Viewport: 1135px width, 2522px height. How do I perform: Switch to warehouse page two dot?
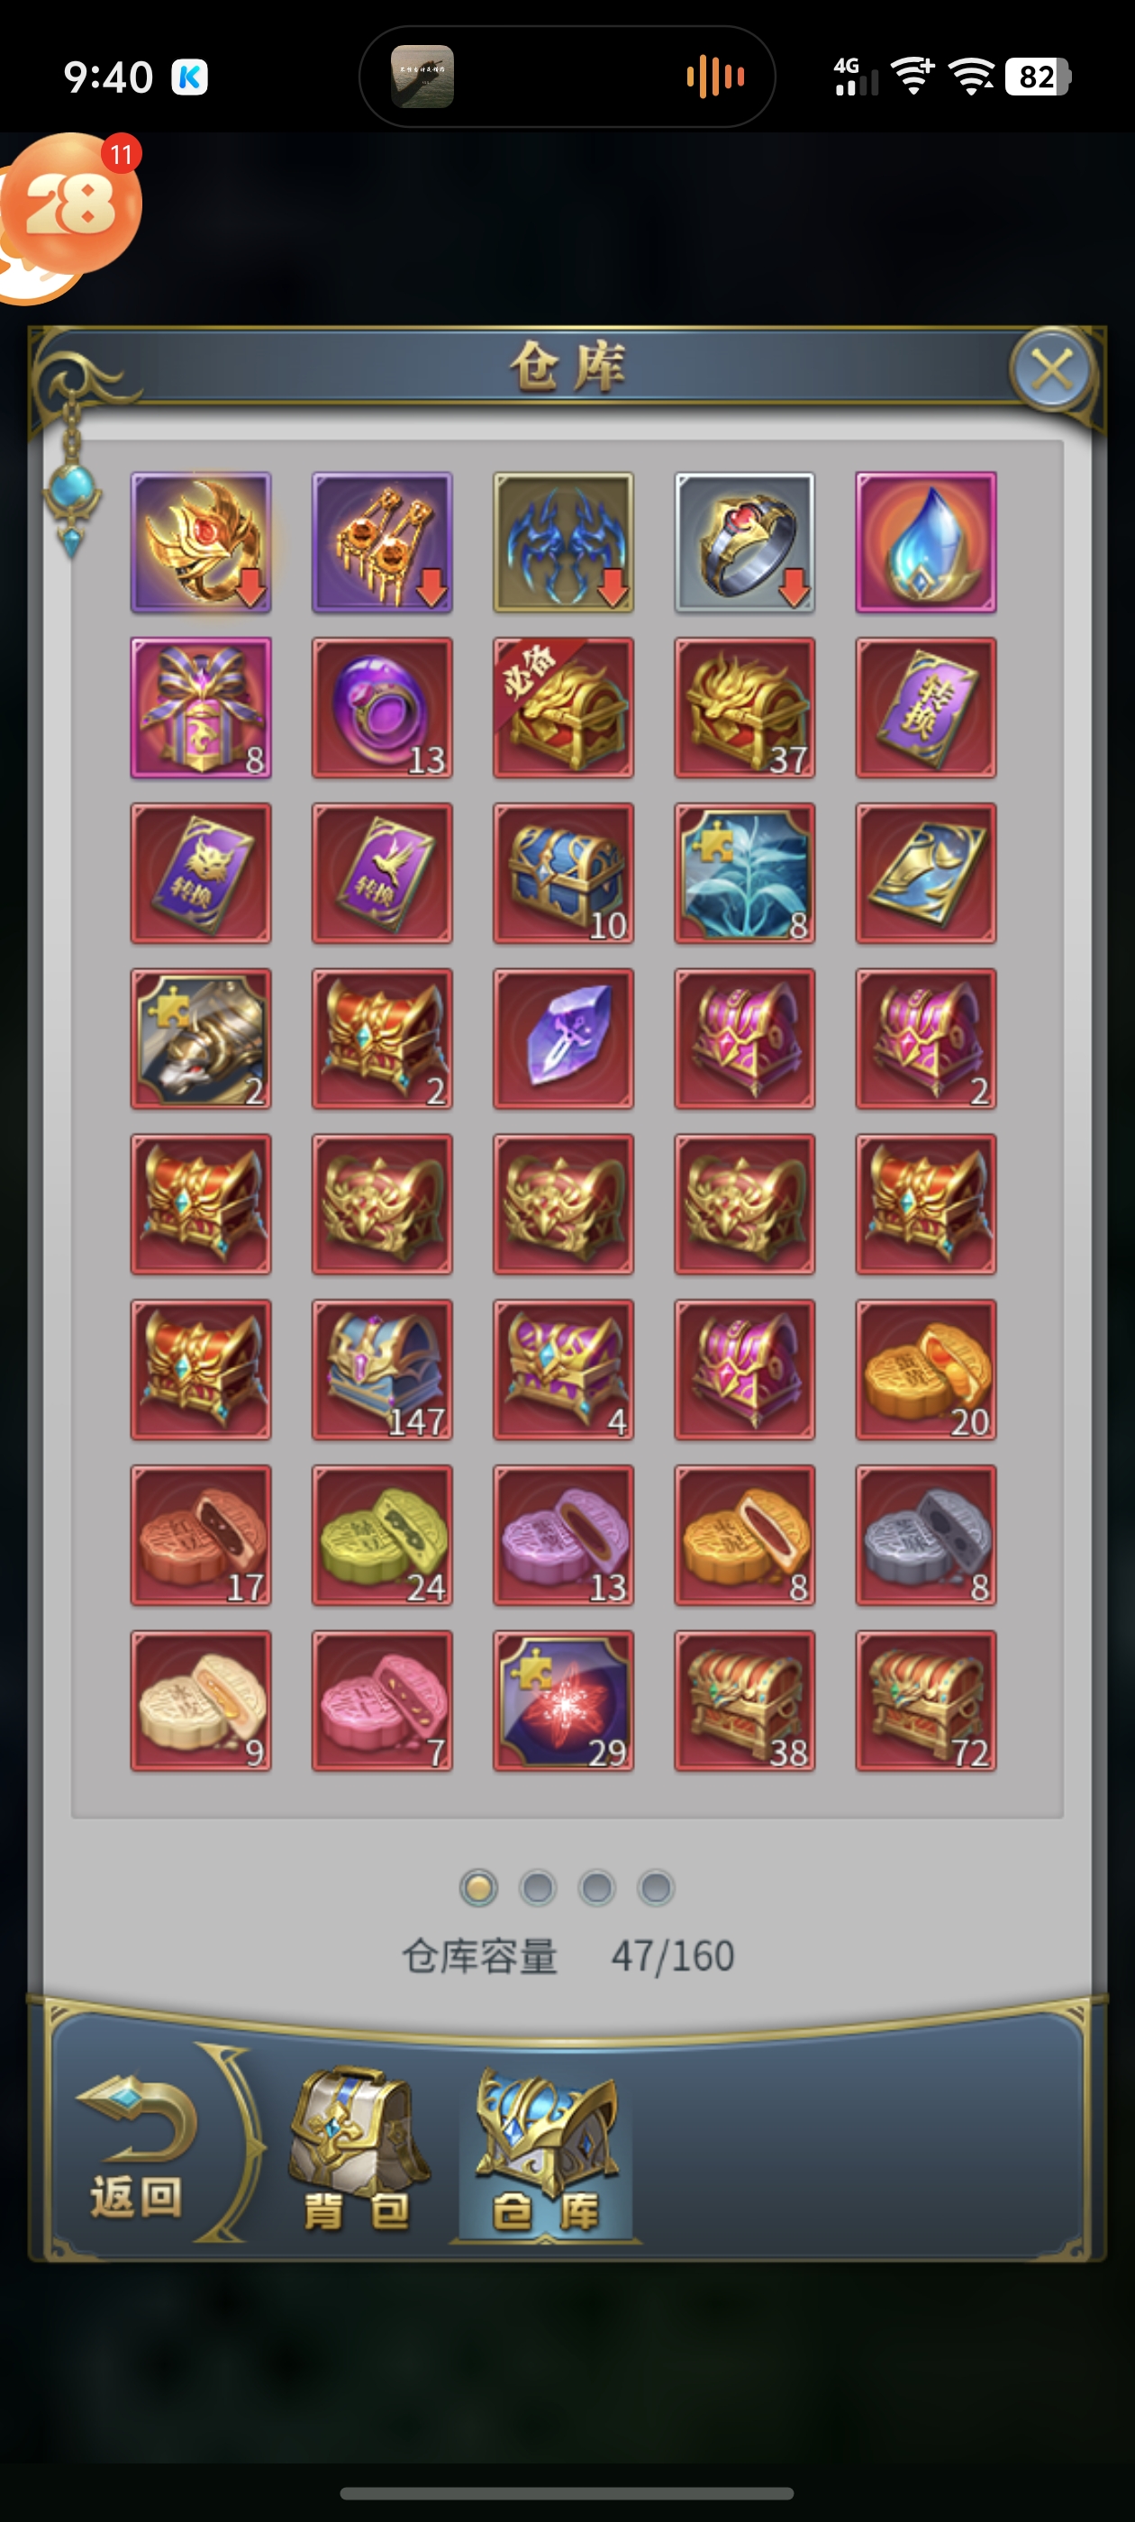538,1888
